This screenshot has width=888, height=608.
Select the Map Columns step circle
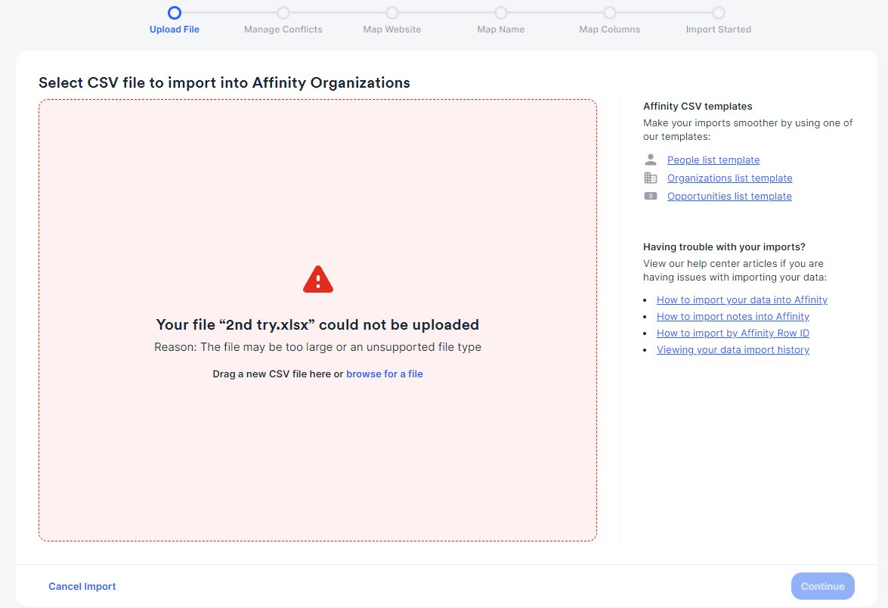point(609,12)
